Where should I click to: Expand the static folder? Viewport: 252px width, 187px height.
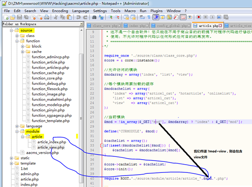coord(11,158)
